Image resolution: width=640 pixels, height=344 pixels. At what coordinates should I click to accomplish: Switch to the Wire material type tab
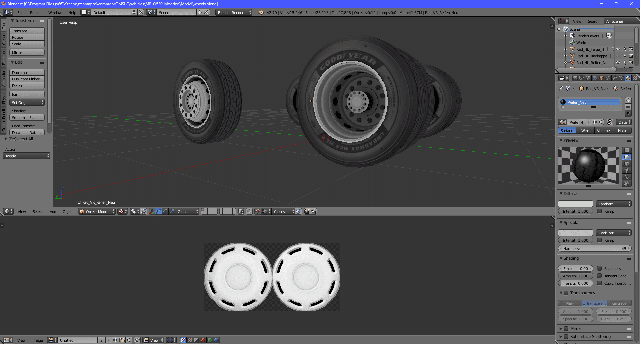click(x=585, y=131)
